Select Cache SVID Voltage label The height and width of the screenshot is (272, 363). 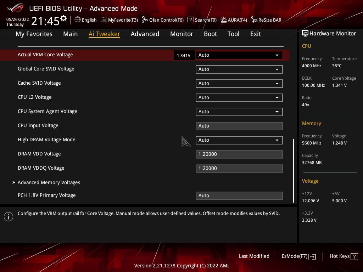coord(39,83)
